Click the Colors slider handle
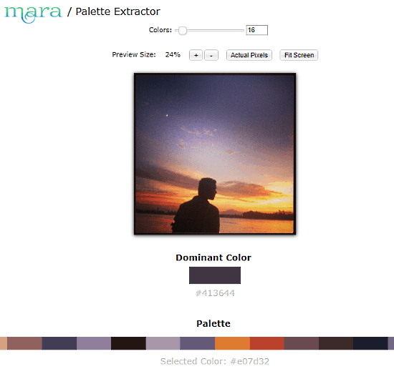Image resolution: width=394 pixels, height=374 pixels. tap(183, 31)
